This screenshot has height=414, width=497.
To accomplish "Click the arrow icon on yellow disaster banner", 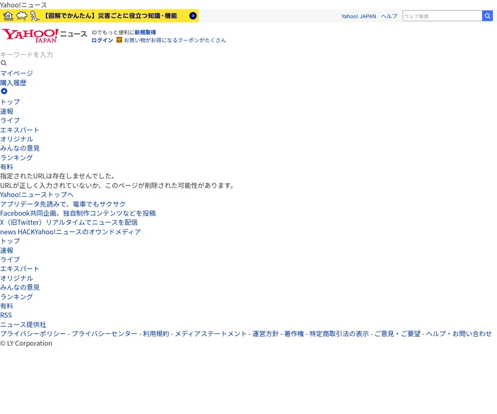I will [x=193, y=16].
